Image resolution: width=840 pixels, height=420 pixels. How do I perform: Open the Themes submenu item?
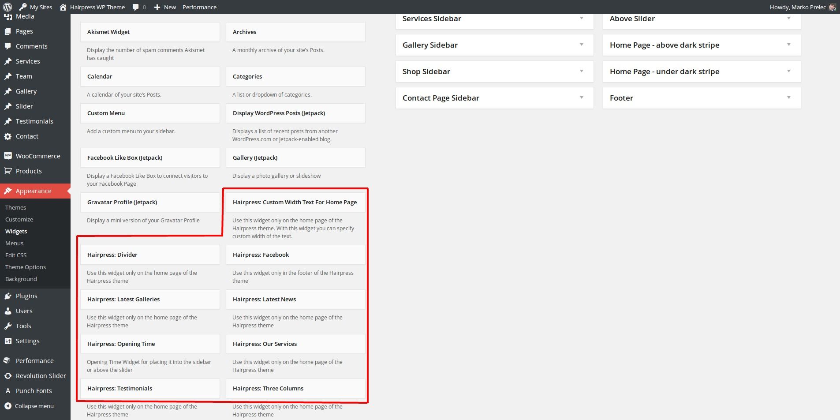16,207
